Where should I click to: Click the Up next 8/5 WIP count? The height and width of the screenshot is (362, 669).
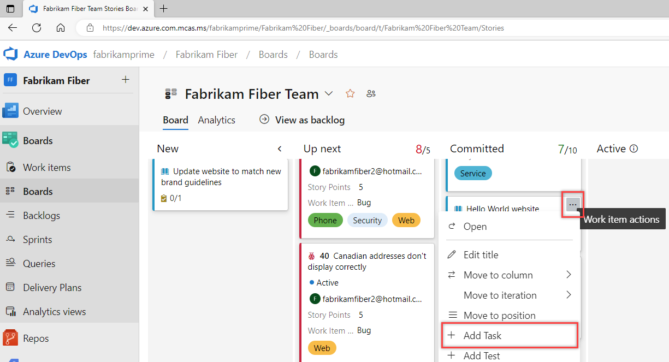[x=423, y=149]
